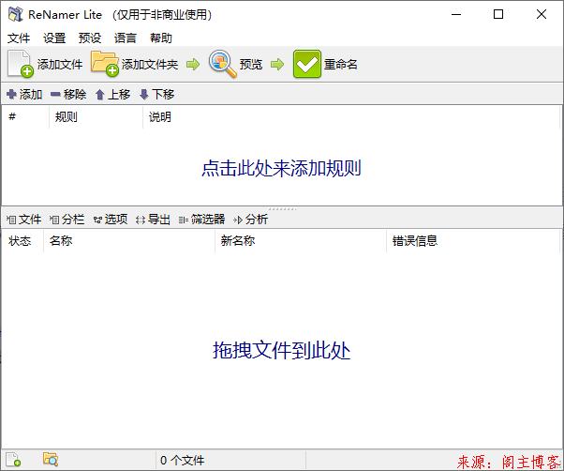This screenshot has height=471, width=564.
Task: Click 上移 to move the rule up
Action: [x=112, y=95]
